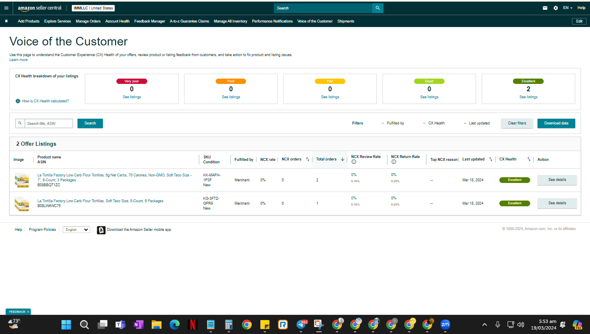Expand the CX Health filter

point(434,123)
